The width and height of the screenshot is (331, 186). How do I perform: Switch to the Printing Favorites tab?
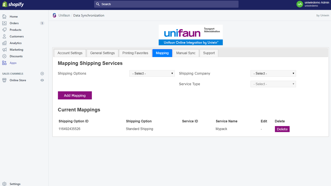click(135, 53)
